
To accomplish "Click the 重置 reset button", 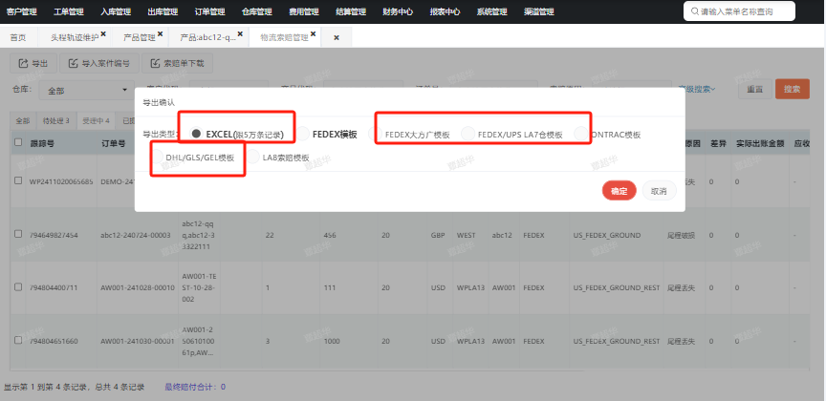I will click(755, 89).
